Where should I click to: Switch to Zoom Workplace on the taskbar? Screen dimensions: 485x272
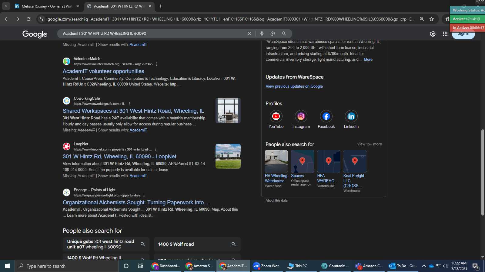[x=267, y=266]
